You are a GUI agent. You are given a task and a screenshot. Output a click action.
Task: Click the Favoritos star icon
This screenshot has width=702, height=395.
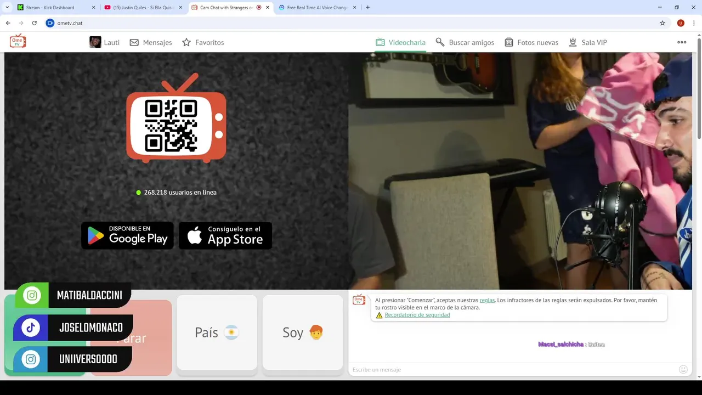pos(186,42)
